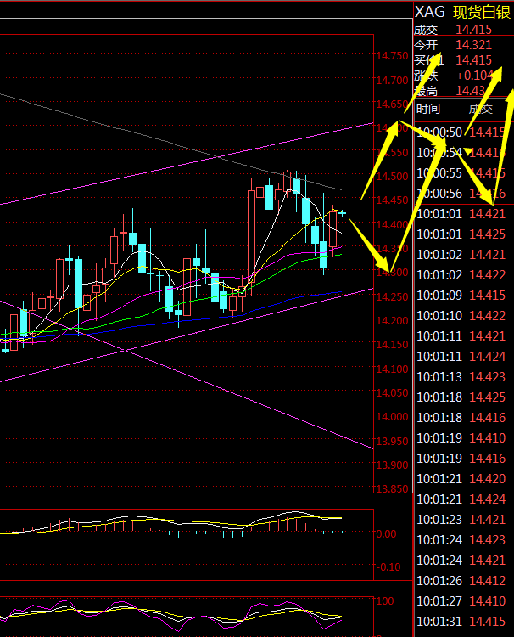The height and width of the screenshot is (637, 514).
Task: Click the 10:01:24 tick priced 14.421
Action: (461, 561)
